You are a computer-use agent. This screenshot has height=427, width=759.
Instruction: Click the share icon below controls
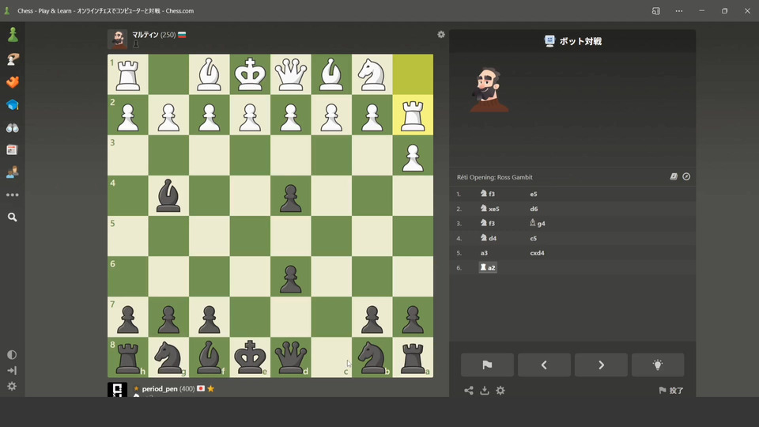pos(469,390)
